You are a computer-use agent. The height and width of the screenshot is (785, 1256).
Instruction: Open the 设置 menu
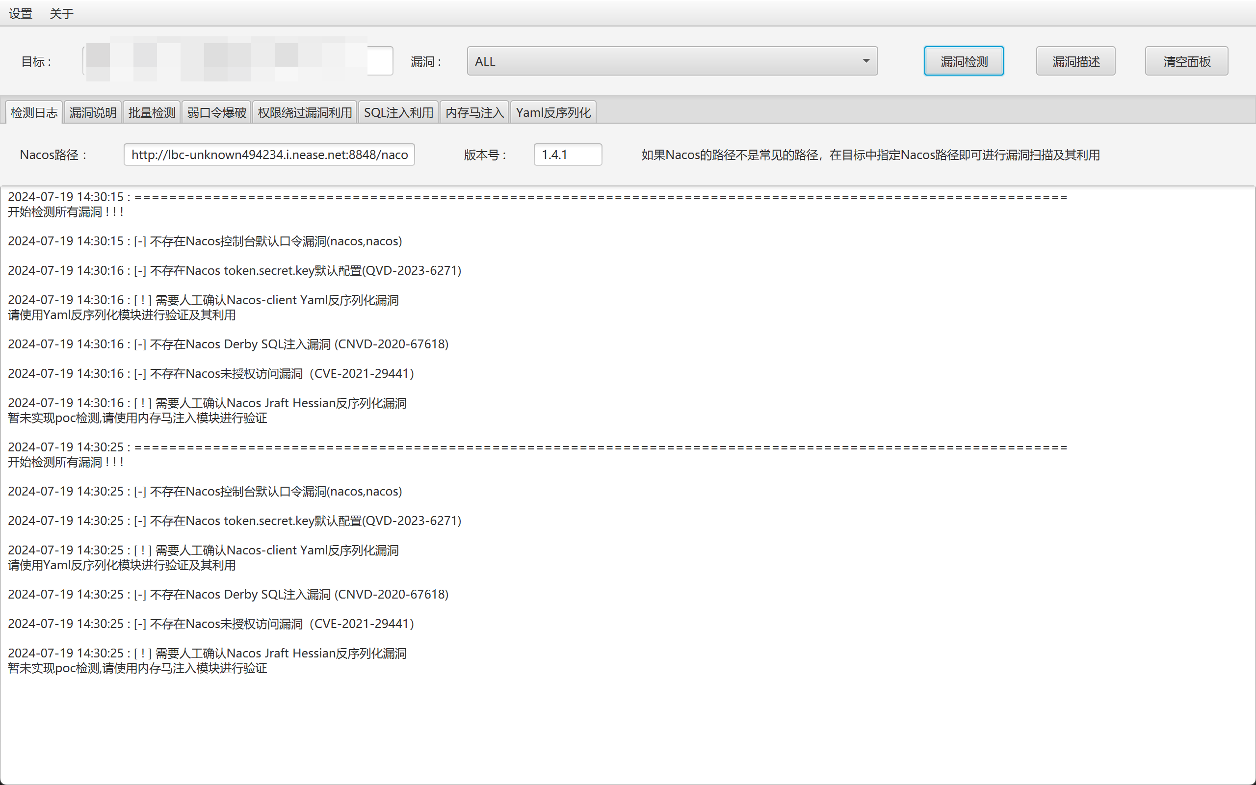pyautogui.click(x=21, y=14)
